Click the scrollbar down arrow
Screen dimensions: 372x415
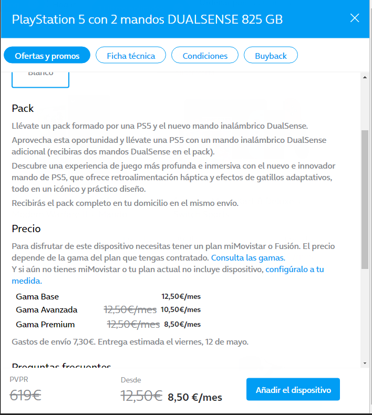[365, 363]
